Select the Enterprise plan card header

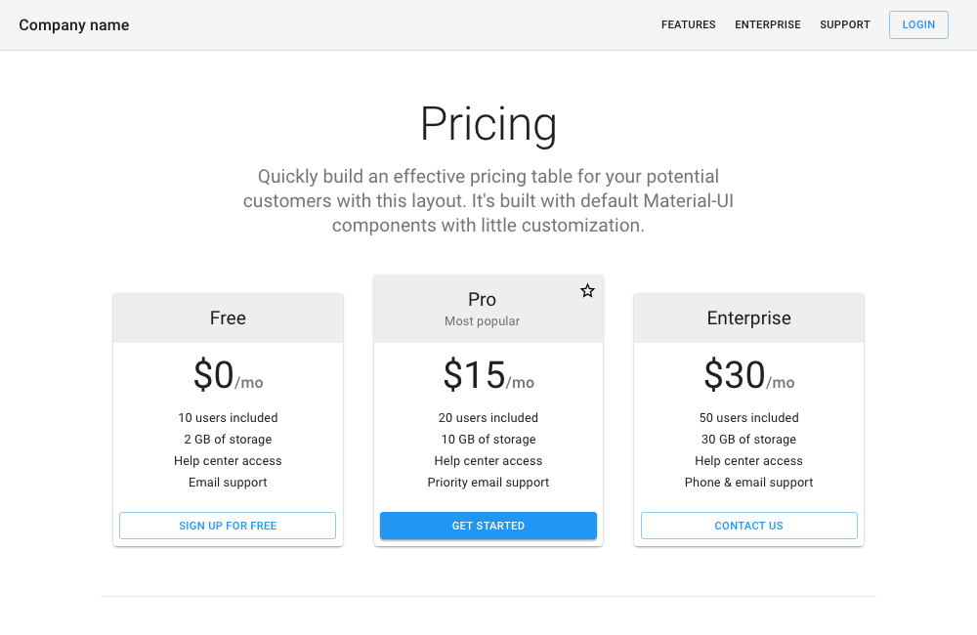pyautogui.click(x=748, y=318)
